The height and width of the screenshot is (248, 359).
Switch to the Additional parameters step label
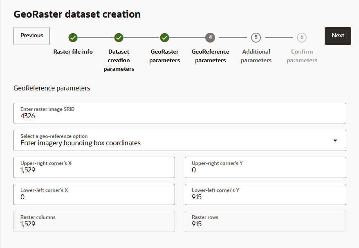(256, 56)
